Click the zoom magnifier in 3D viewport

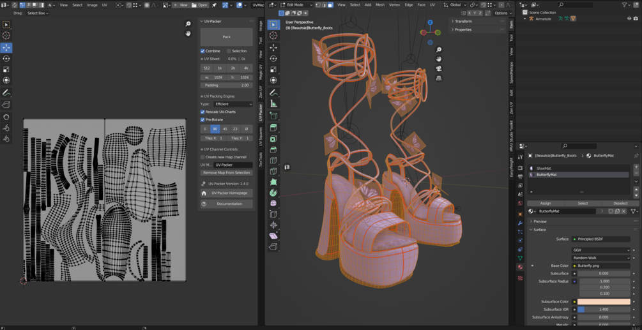[438, 50]
